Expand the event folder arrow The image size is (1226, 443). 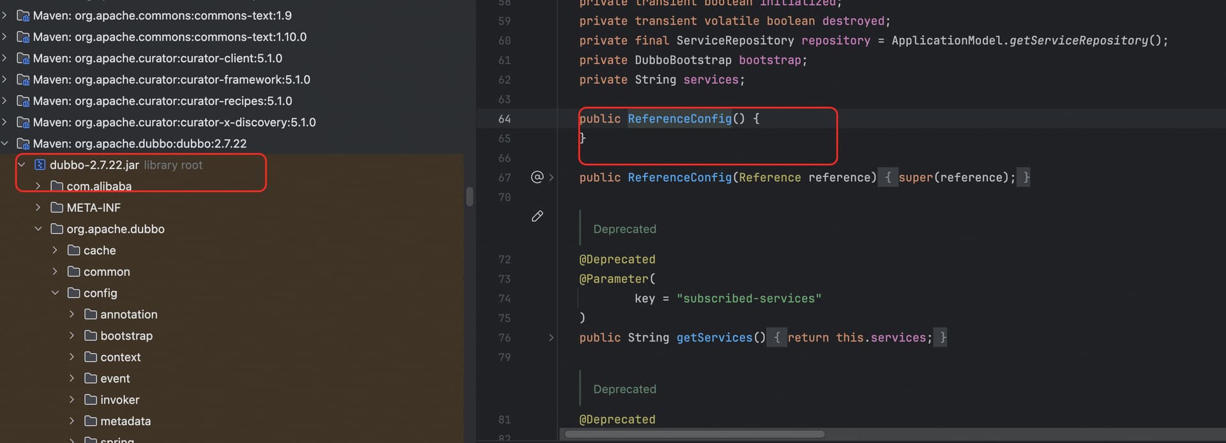72,379
